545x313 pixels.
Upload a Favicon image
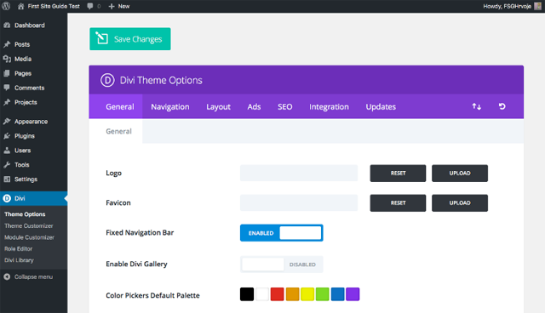click(x=460, y=203)
